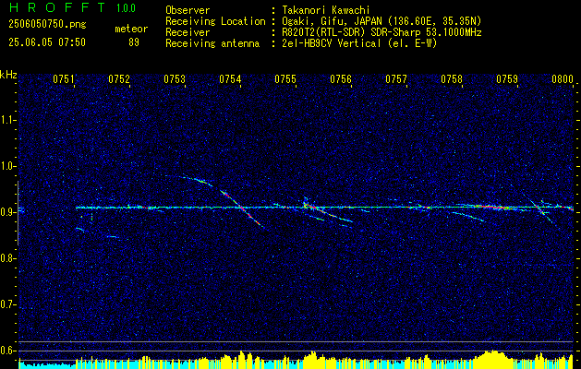The height and width of the screenshot is (369, 581).
Task: Click the 0800 time marker
Action: [563, 78]
